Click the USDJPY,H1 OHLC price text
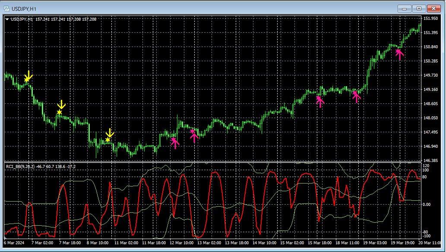The height and width of the screenshot is (252, 446). pyautogui.click(x=66, y=19)
